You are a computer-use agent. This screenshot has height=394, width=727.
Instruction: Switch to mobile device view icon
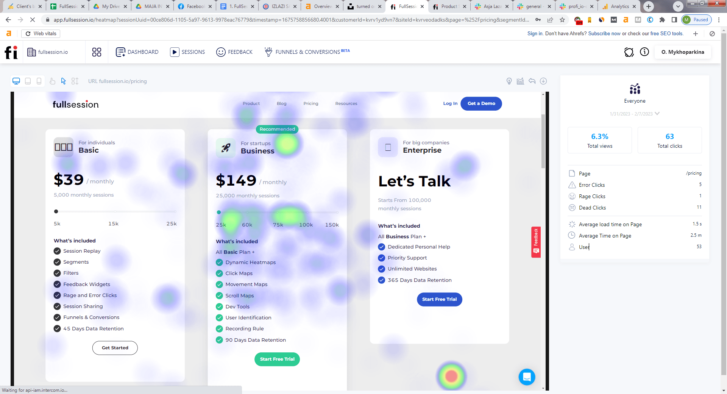39,81
